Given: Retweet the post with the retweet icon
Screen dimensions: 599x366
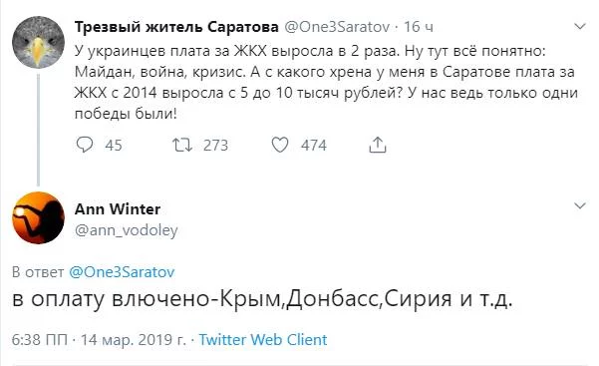Looking at the screenshot, I should coord(182,145).
